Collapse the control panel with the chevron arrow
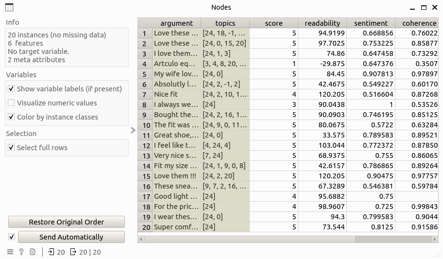 click(133, 130)
